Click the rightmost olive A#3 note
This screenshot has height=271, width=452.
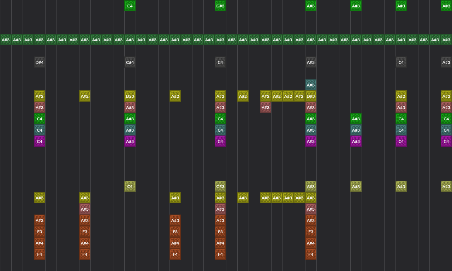click(446, 187)
